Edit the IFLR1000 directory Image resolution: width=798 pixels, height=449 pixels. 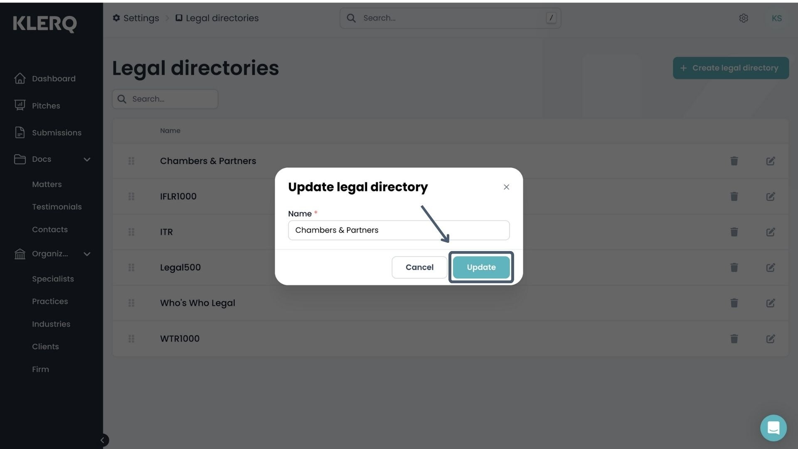(x=771, y=196)
